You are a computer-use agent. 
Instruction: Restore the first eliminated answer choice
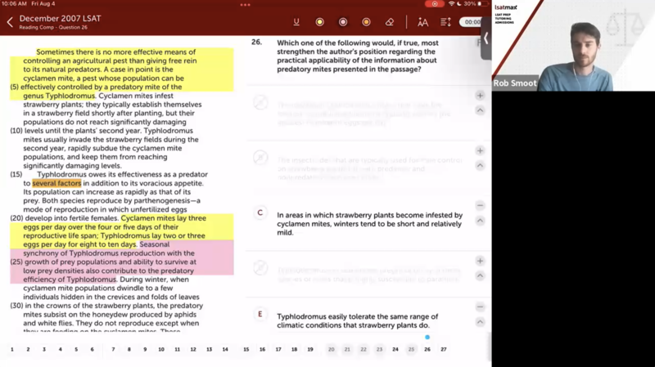(481, 96)
